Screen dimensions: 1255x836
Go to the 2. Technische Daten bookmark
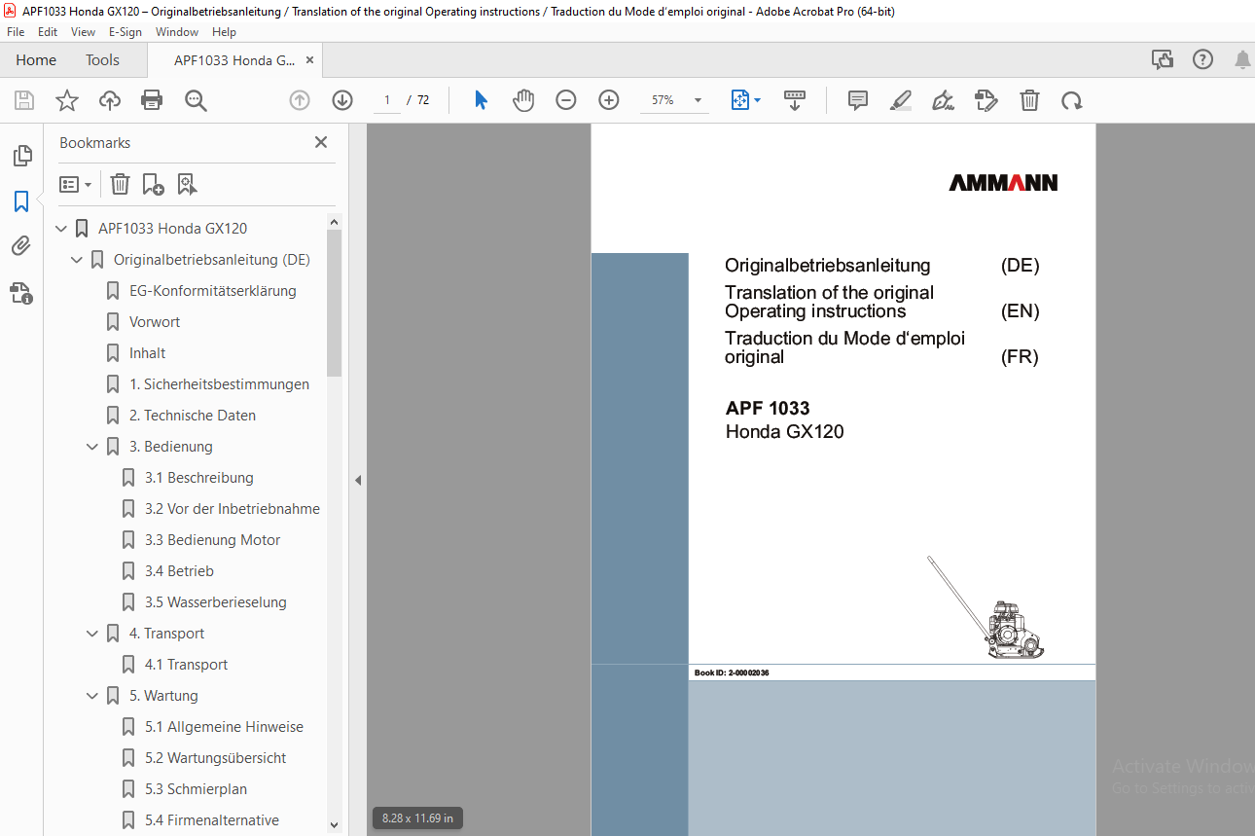tap(193, 416)
